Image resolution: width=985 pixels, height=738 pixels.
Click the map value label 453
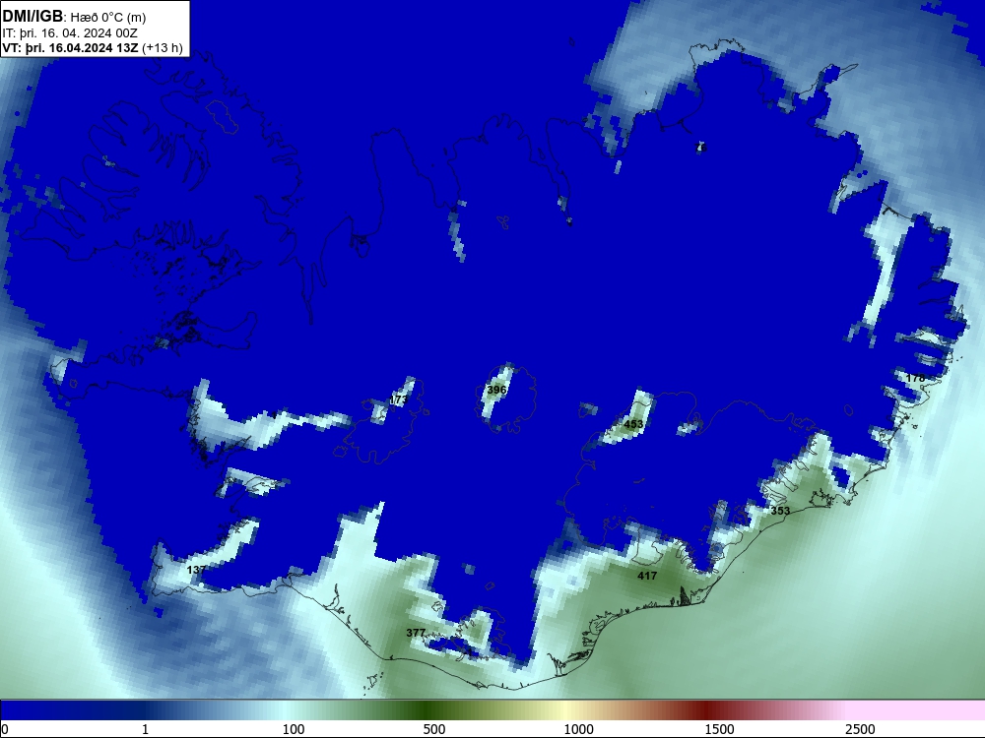(633, 424)
